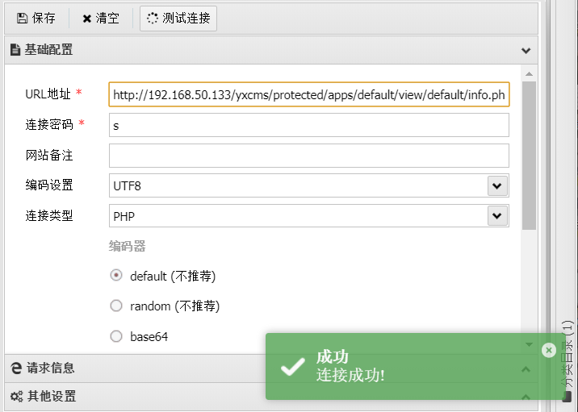Image resolution: width=578 pixels, height=412 pixels.
Task: Select the random (不推荐) encoder option
Action: [x=116, y=306]
